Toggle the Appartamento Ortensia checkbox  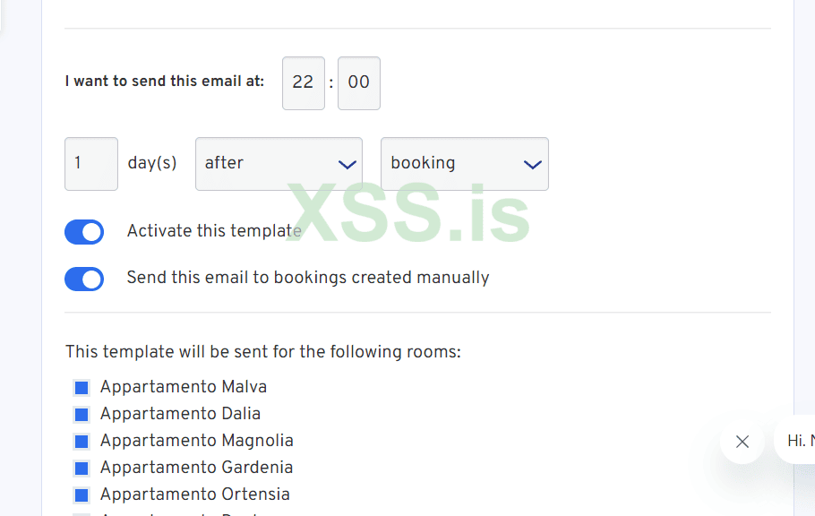point(81,495)
